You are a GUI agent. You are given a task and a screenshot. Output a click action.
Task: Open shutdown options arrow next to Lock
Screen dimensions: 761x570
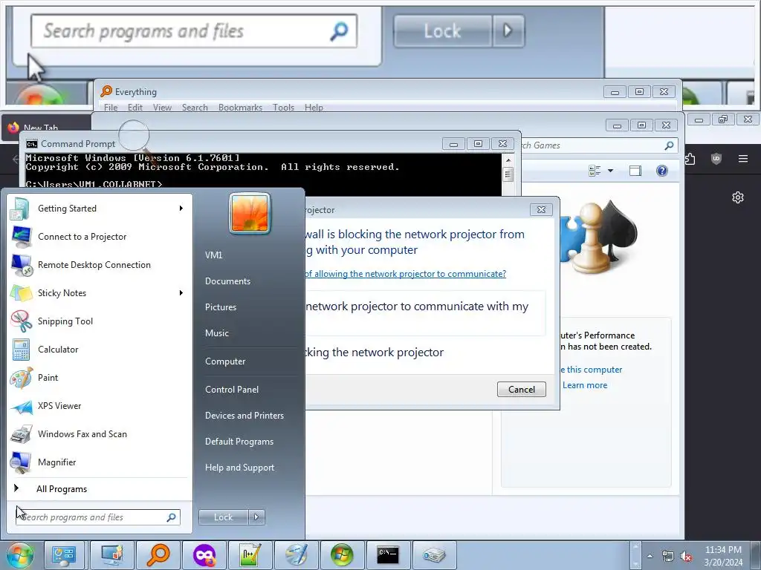pos(256,517)
